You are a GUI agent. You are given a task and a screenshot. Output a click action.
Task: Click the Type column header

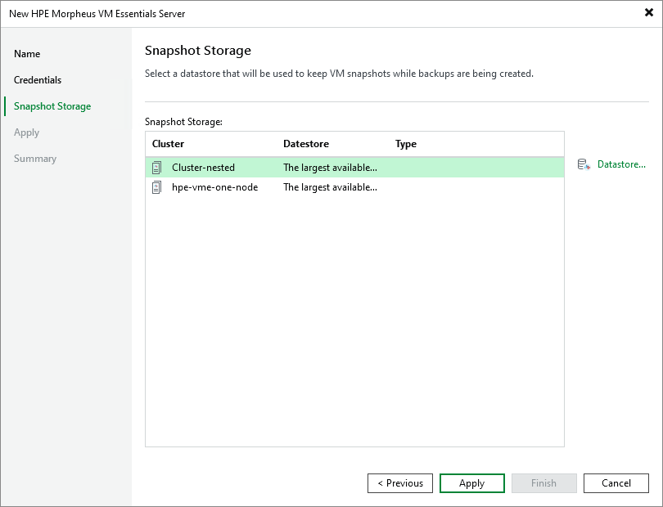[405, 143]
